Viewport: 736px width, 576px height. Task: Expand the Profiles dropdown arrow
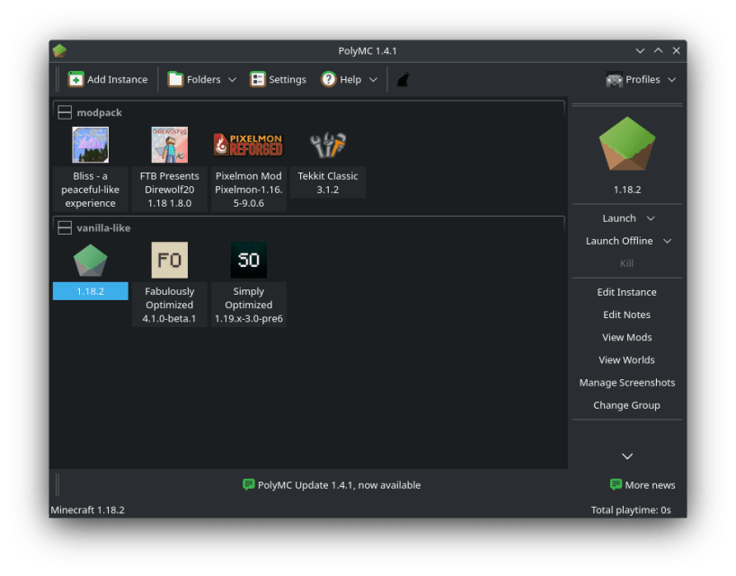click(x=671, y=80)
